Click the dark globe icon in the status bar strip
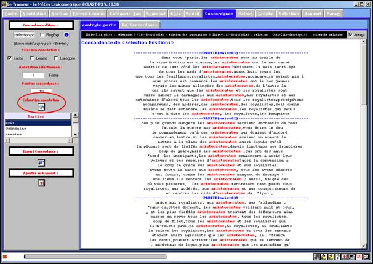This screenshot has width=373, height=264. point(351,257)
